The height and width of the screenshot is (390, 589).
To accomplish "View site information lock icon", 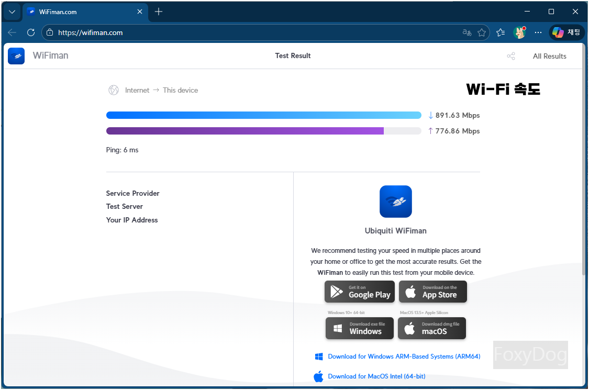I will click(50, 32).
